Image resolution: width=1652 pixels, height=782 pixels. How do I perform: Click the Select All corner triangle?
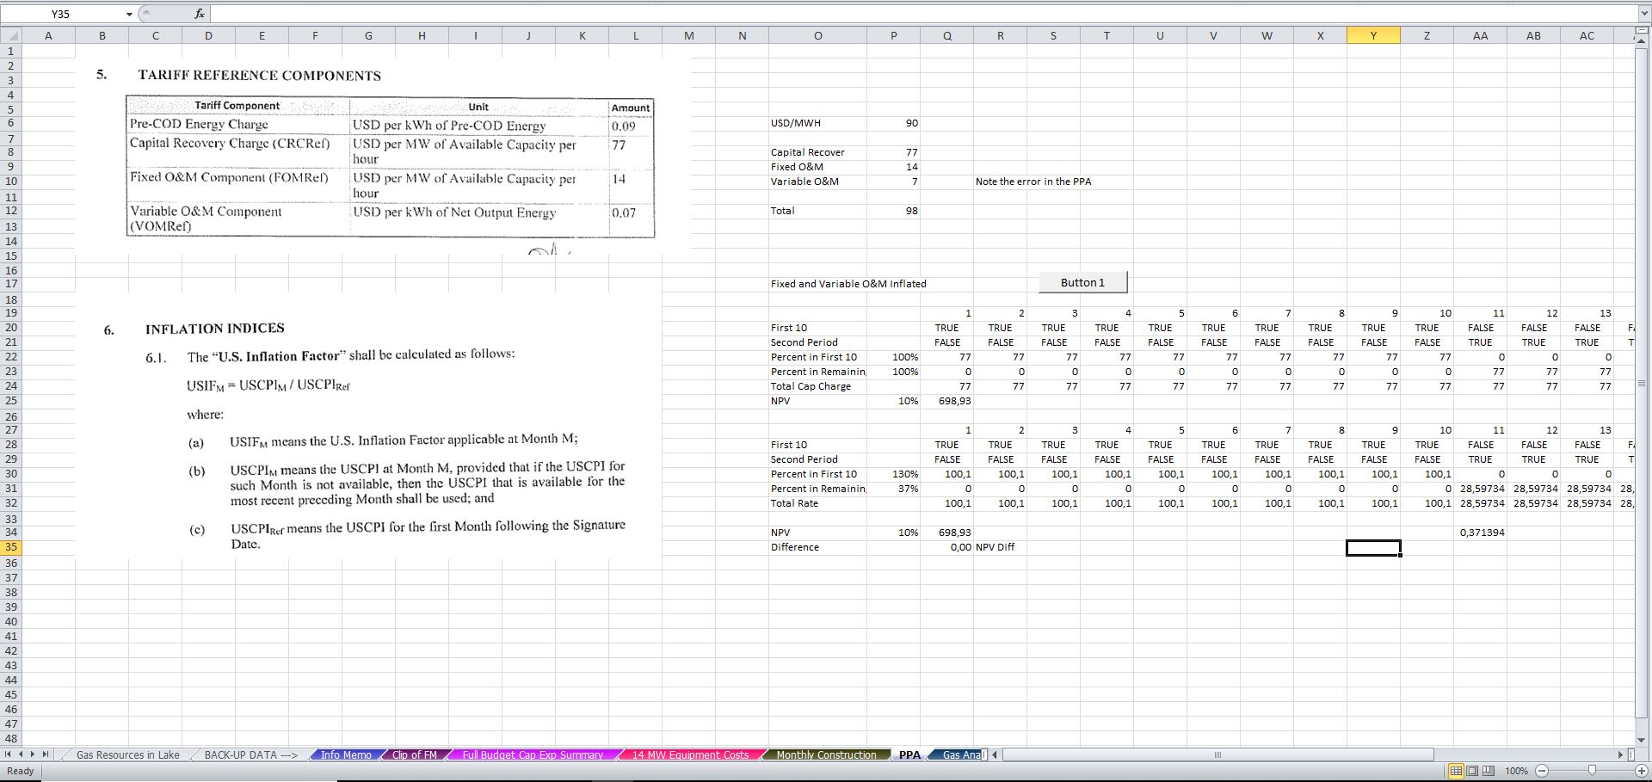[x=10, y=35]
